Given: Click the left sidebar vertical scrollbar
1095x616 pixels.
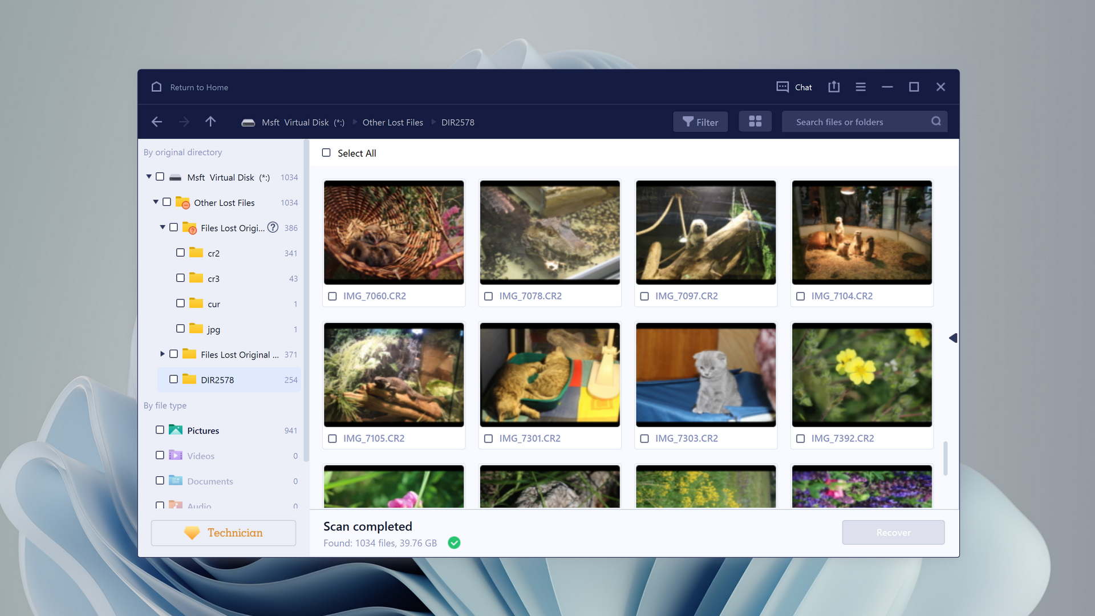Looking at the screenshot, I should point(306,301).
